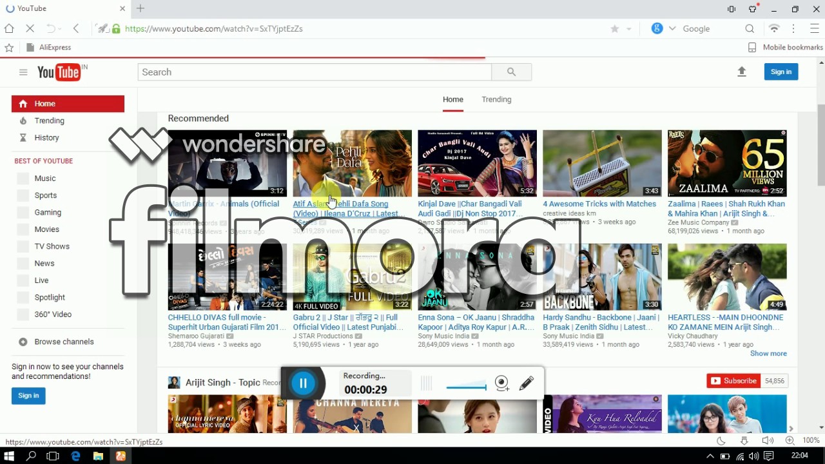Stop page loading with the X icon

pos(30,28)
